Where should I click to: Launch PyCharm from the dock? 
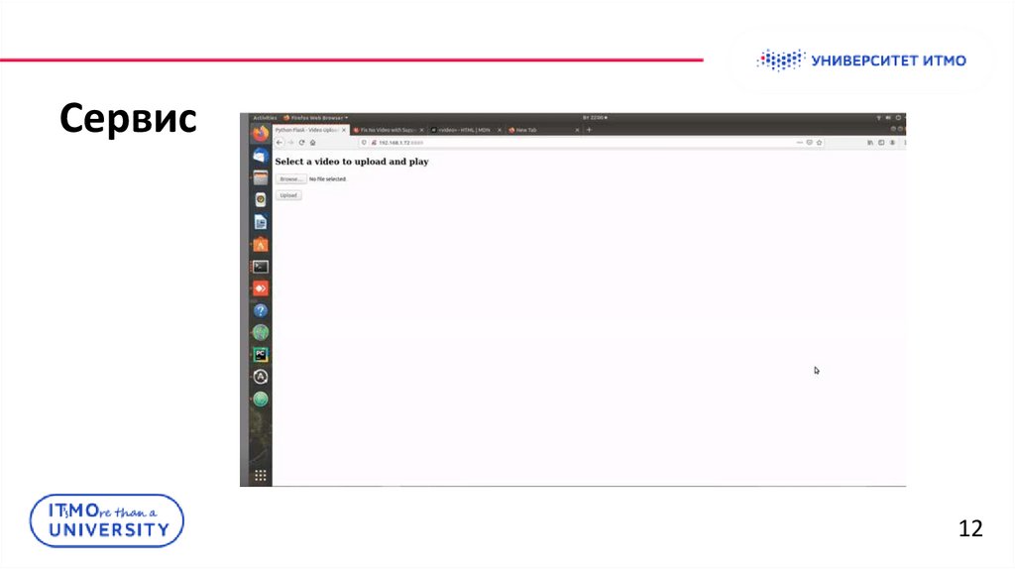tap(261, 354)
